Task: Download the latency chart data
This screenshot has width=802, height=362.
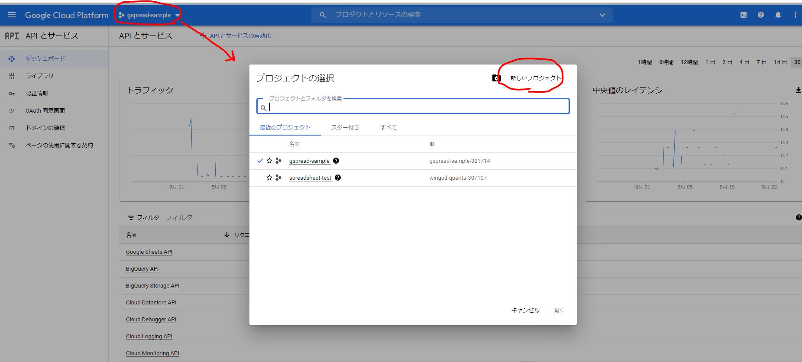Action: click(798, 90)
